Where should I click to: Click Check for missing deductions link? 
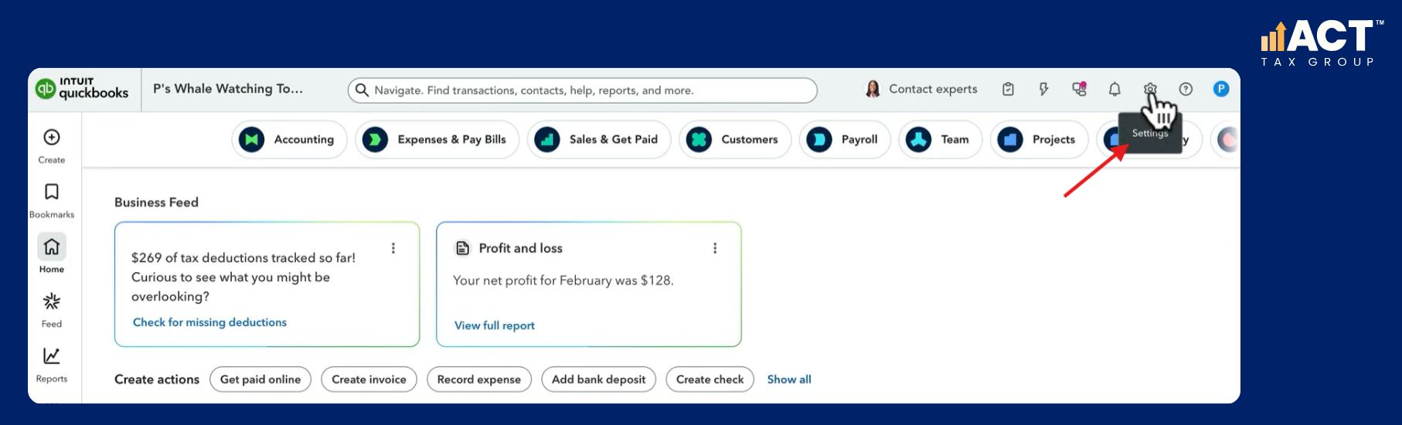point(209,322)
